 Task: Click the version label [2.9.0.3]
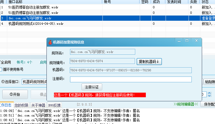click(x=84, y=104)
